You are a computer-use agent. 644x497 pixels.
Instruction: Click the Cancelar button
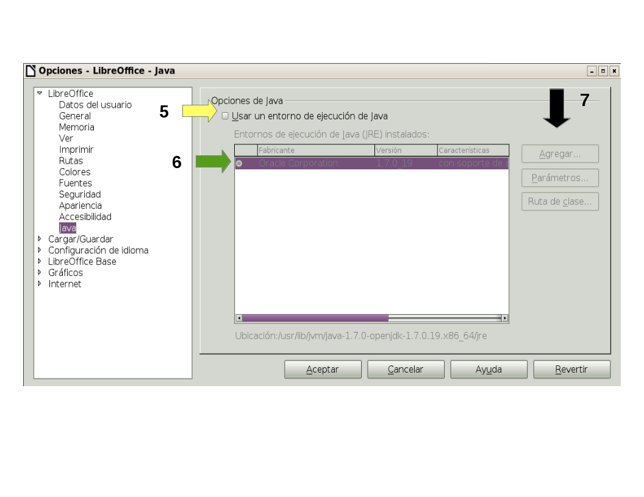[x=406, y=370]
